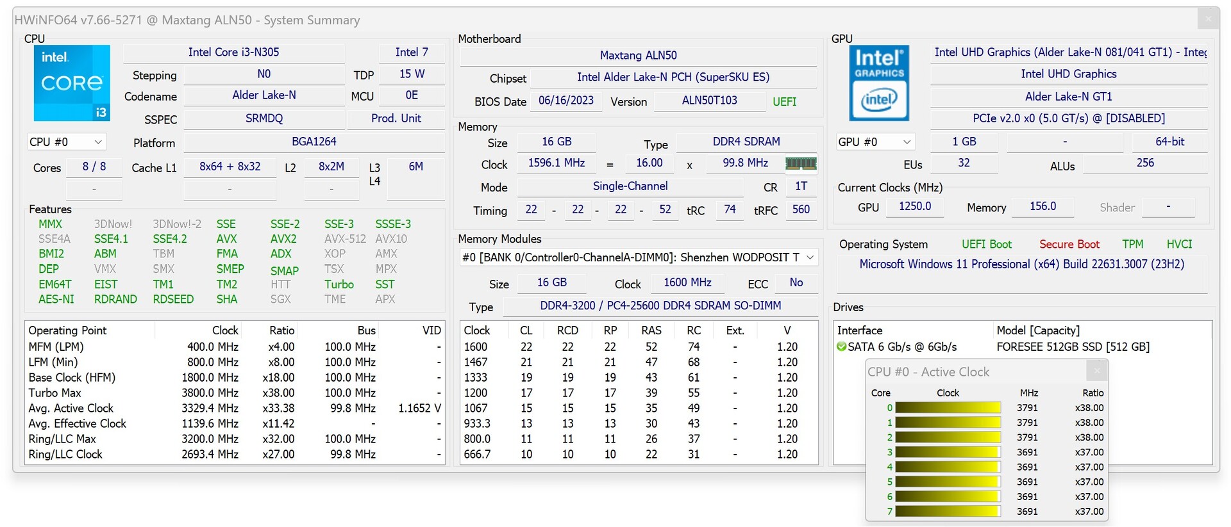Click the GPU clock 1250.0 value

(x=915, y=207)
